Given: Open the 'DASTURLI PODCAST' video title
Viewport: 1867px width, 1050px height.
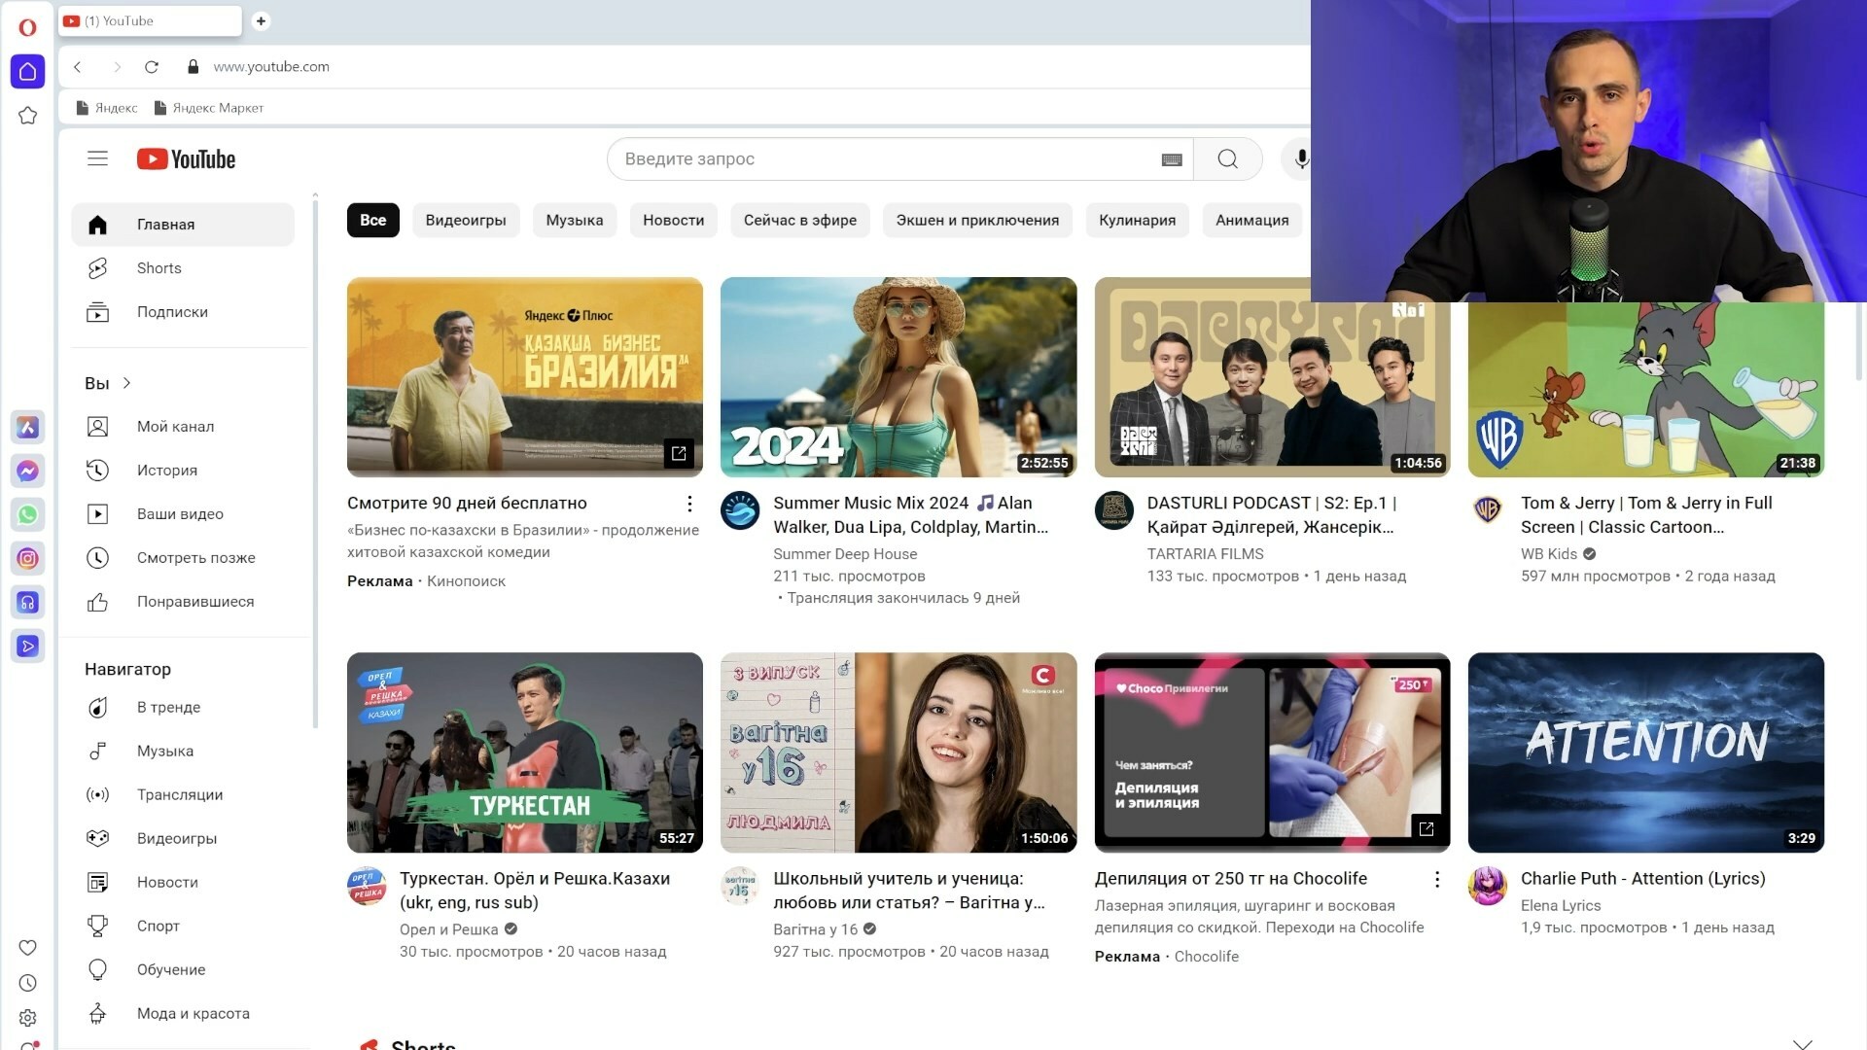Looking at the screenshot, I should coord(1272,515).
